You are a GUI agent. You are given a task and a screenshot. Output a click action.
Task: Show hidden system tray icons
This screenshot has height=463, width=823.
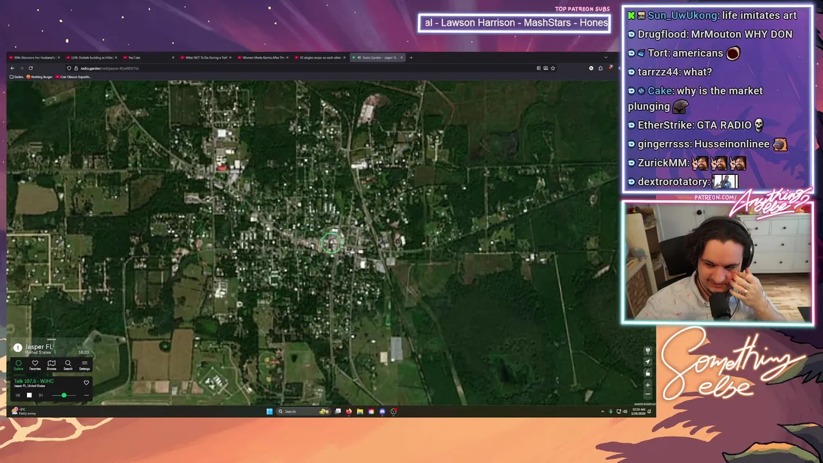tap(602, 412)
